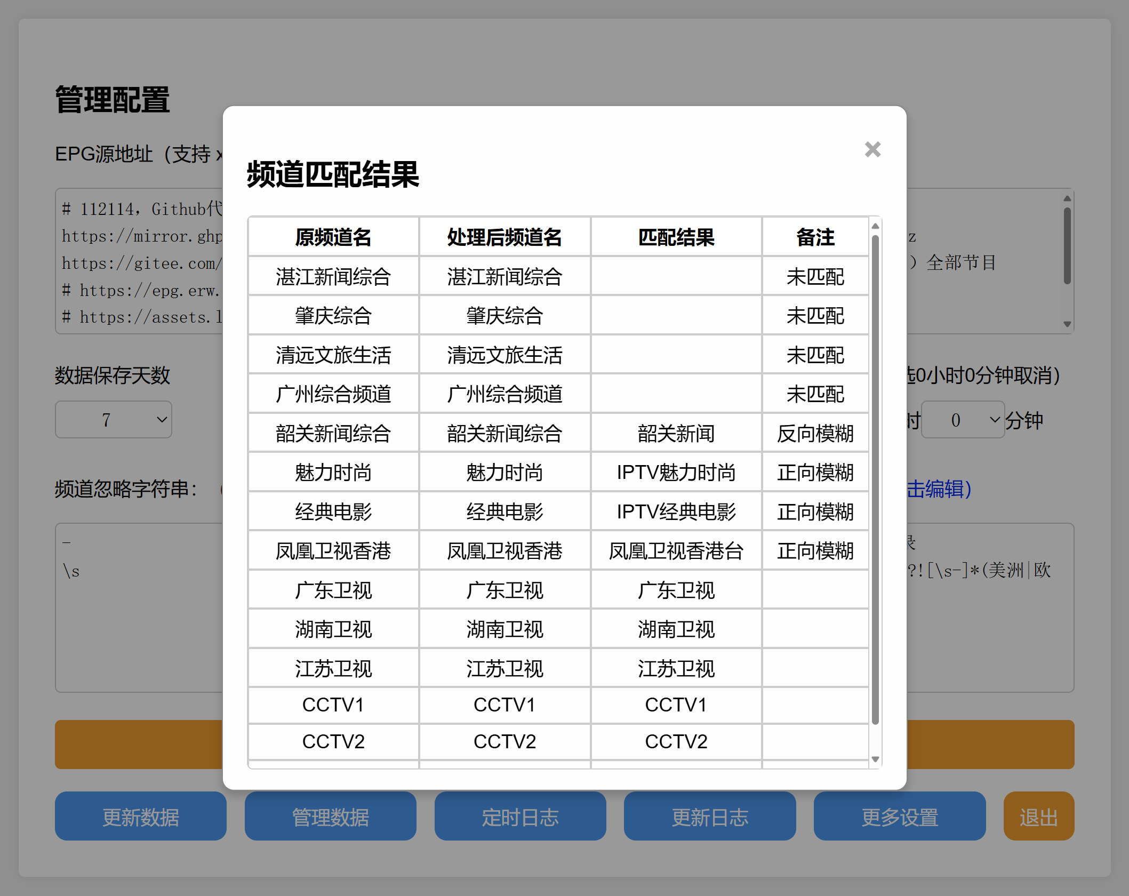Click the 匹配结果 column header

pyautogui.click(x=676, y=237)
